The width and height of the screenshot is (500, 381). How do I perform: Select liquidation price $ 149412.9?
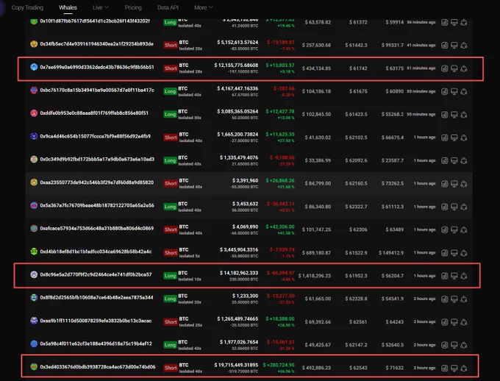pos(391,253)
